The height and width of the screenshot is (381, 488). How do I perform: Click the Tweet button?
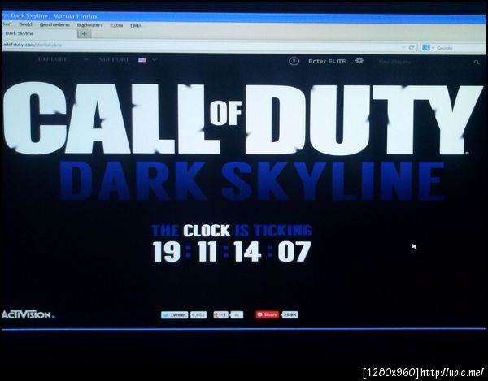point(175,315)
